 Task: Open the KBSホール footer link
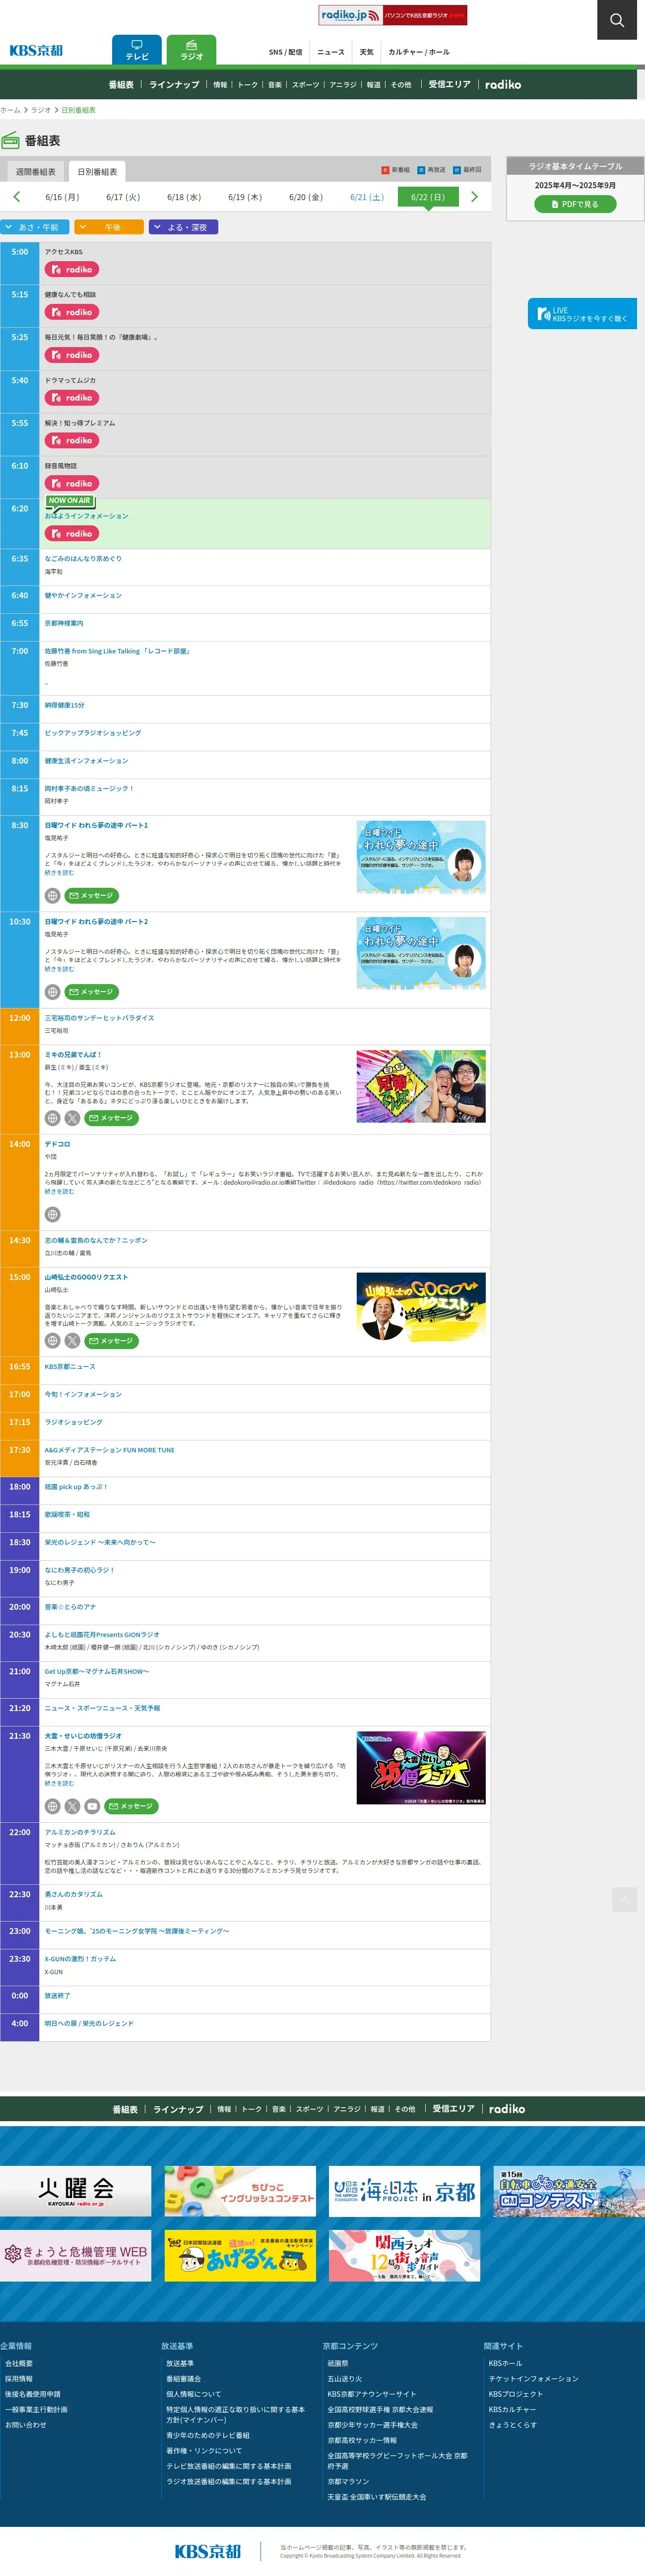coord(505,2364)
